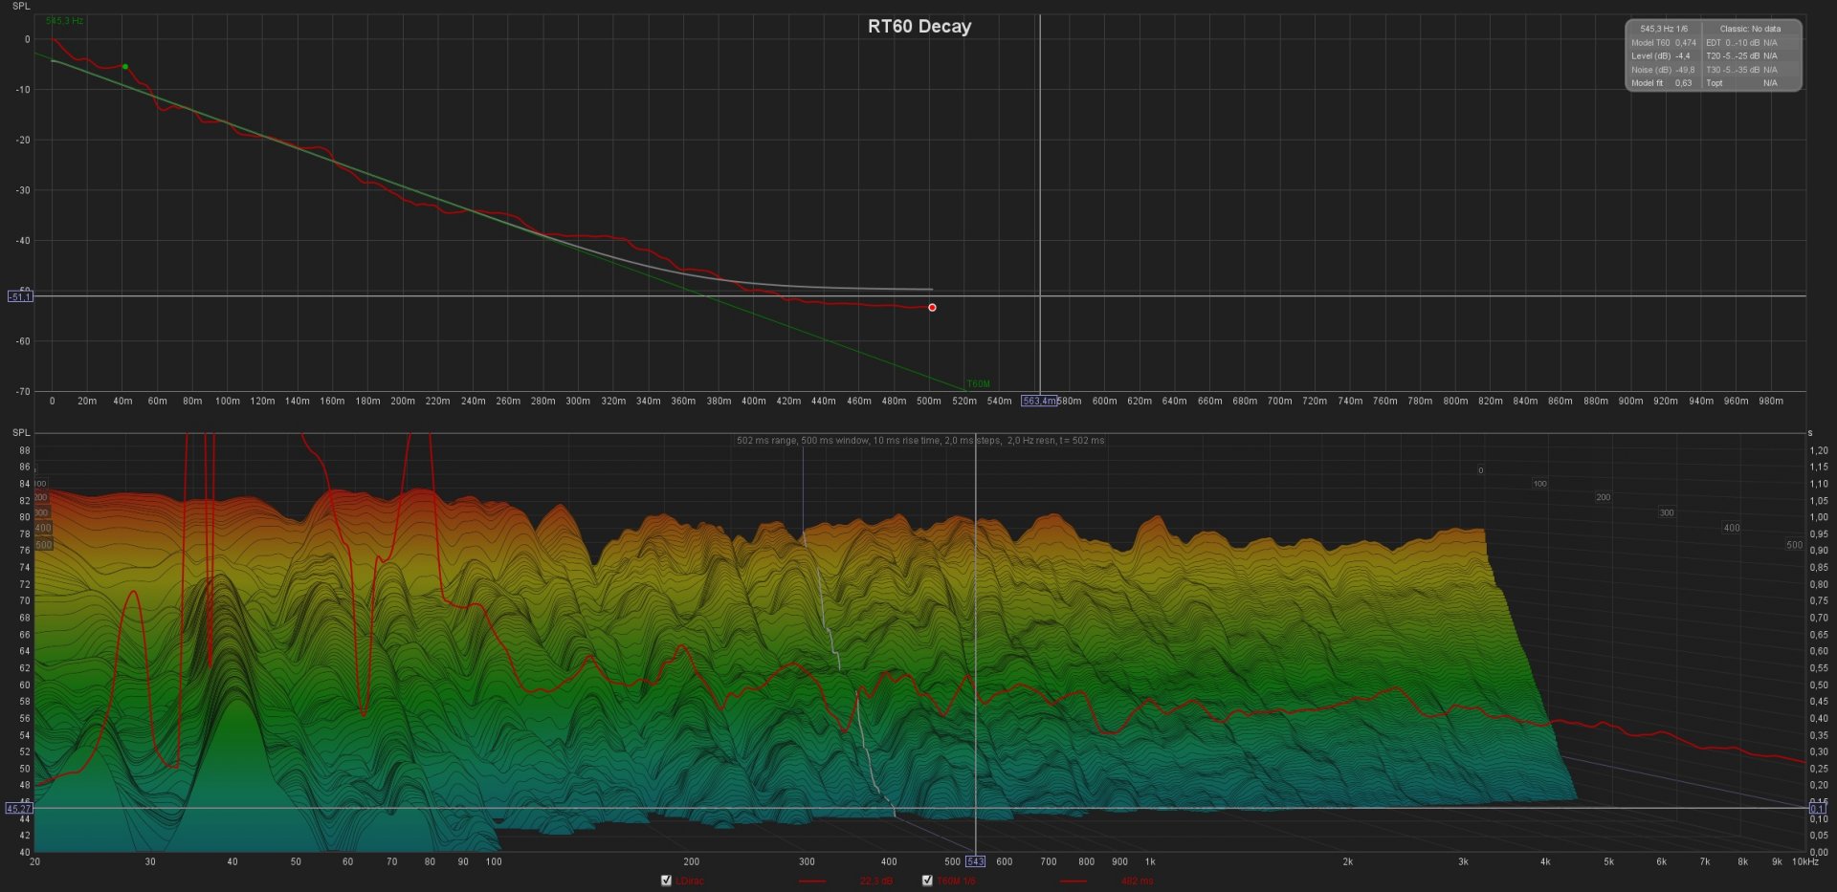Click the 45,27 SPL cursor label on waterfall

[18, 809]
